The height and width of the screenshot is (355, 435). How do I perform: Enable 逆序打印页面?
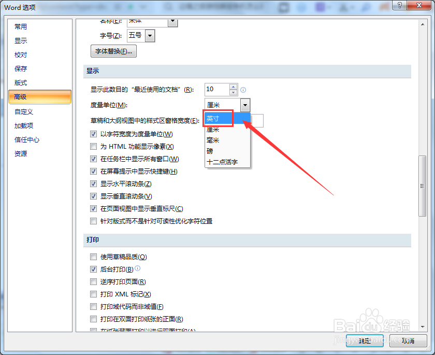(x=94, y=282)
